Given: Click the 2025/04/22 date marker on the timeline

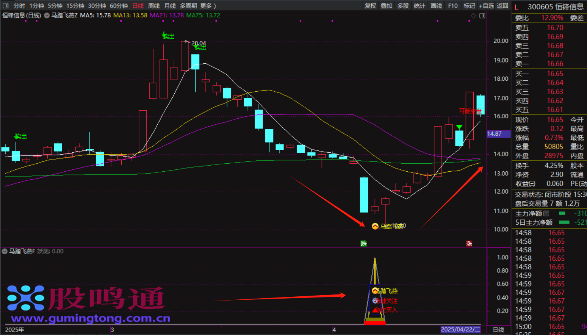Looking at the screenshot, I should 460,329.
